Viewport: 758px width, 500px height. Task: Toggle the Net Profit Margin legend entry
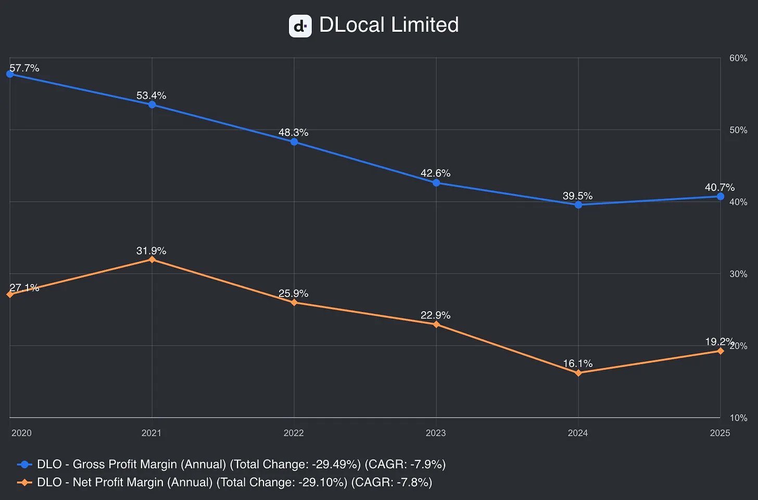click(225, 482)
